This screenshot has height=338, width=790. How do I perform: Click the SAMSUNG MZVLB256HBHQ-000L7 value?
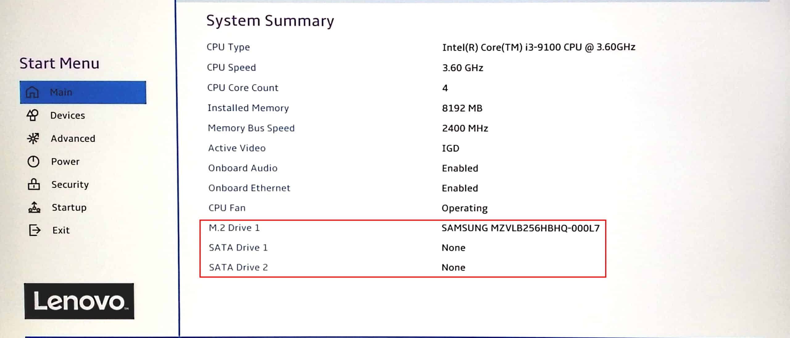[x=521, y=228]
